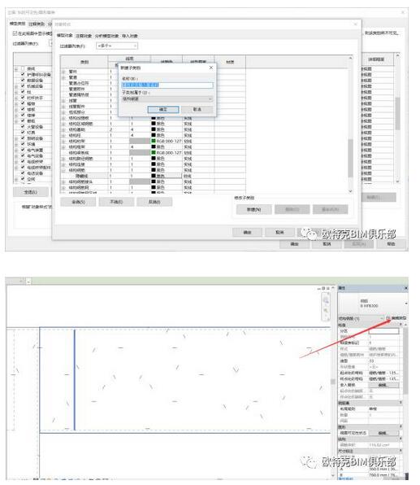Toggle the show model categories in view checkbox
Image resolution: width=420 pixels, height=485 pixels.
(15, 33)
